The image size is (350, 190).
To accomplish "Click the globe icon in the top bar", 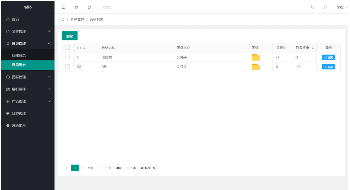I will [76, 7].
